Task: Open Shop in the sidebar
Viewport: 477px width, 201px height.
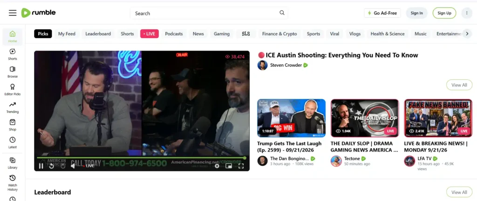Action: tap(13, 125)
